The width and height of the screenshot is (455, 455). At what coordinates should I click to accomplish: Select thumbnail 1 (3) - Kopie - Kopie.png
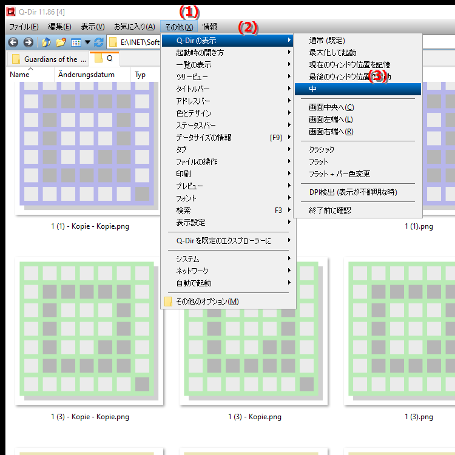(x=89, y=331)
